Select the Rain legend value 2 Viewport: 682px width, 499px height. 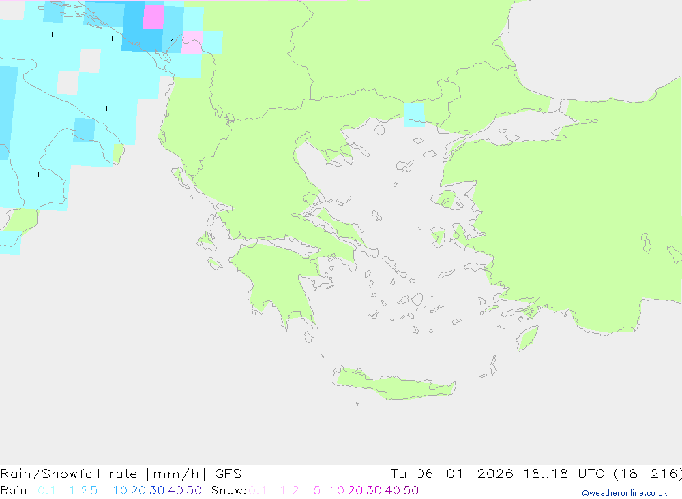coord(85,490)
